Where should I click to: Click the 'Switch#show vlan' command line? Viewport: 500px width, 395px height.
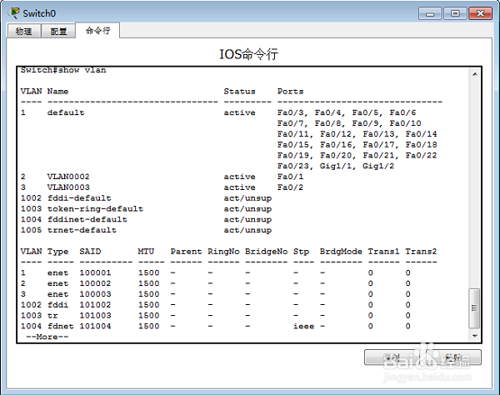click(63, 70)
